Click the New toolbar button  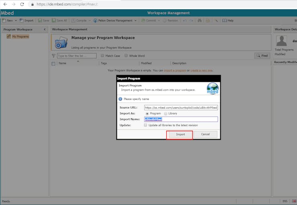point(8,20)
